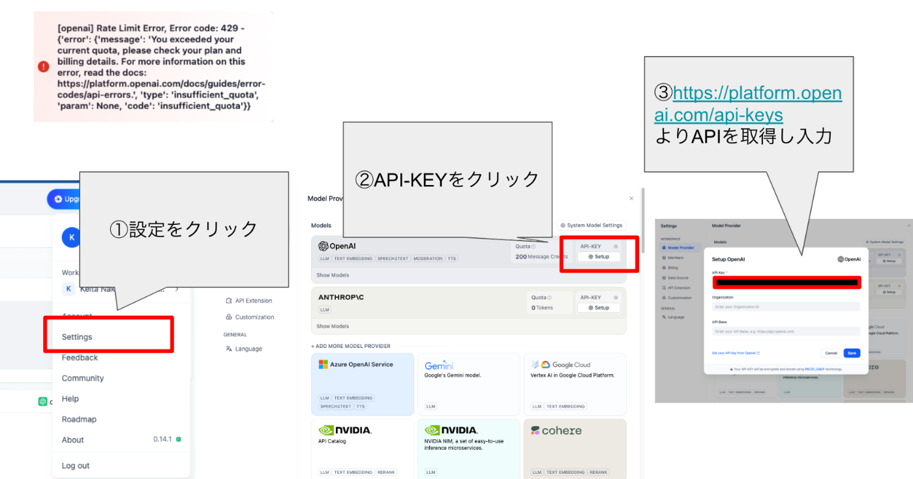The height and width of the screenshot is (479, 913).
Task: Choose Help in the account menu
Action: click(x=70, y=399)
